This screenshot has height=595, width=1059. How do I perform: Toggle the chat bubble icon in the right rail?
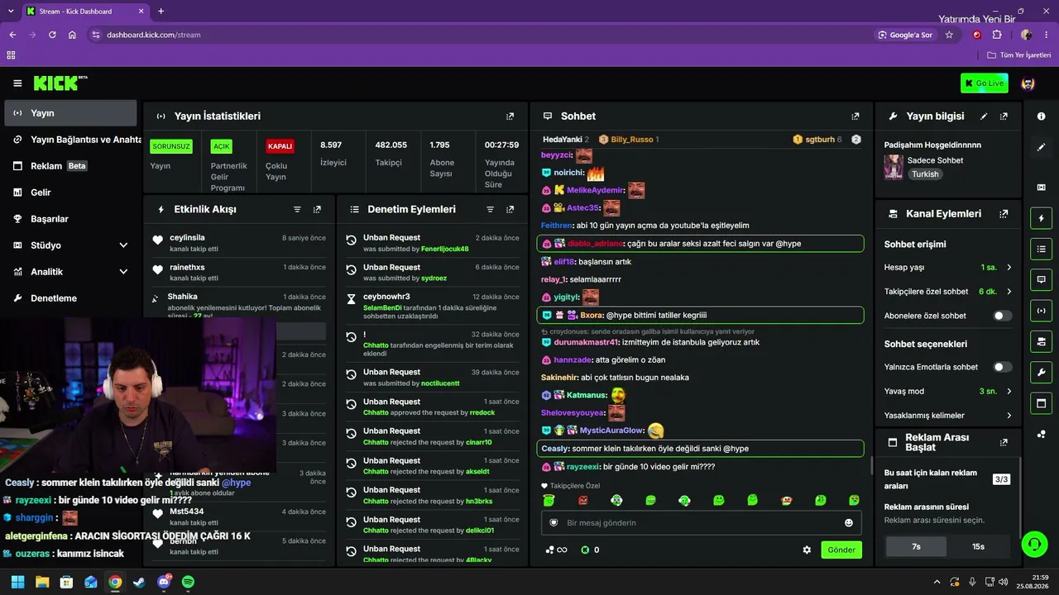point(1041,280)
